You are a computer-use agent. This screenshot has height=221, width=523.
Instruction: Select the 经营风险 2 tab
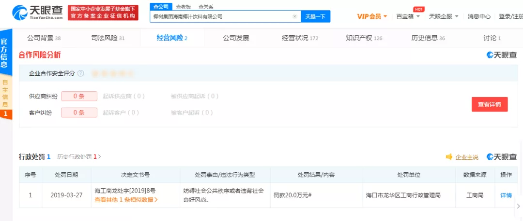point(172,38)
